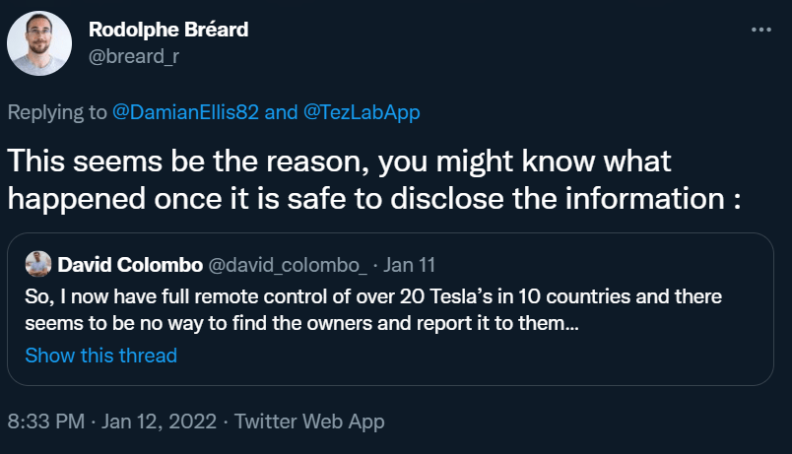Click the @david_colombo_ handle

pyautogui.click(x=285, y=265)
